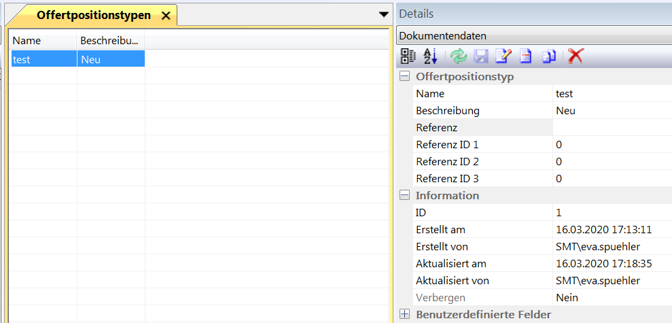The image size is (672, 323).
Task: Close the Offertpositionstypen tab
Action: click(x=166, y=16)
